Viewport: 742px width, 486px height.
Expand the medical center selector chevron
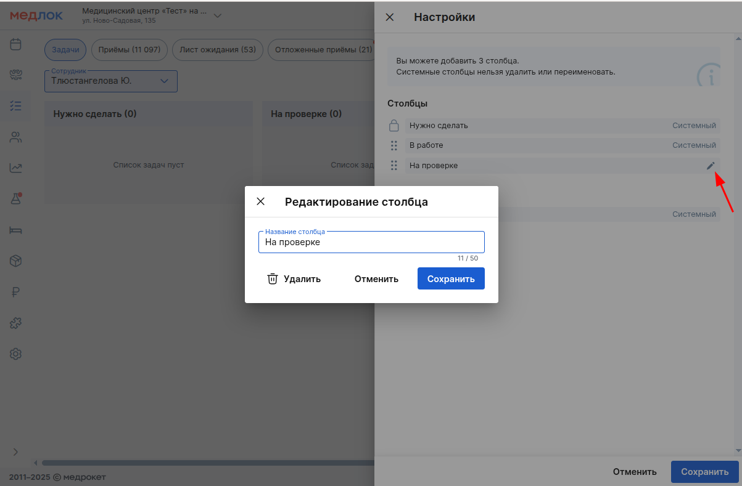click(x=217, y=15)
